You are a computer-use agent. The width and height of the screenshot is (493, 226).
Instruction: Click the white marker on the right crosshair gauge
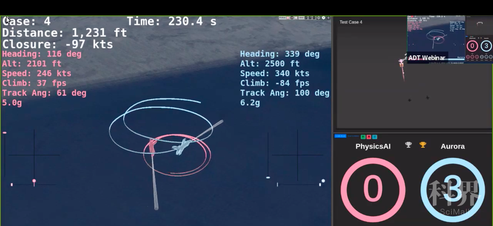click(x=323, y=181)
